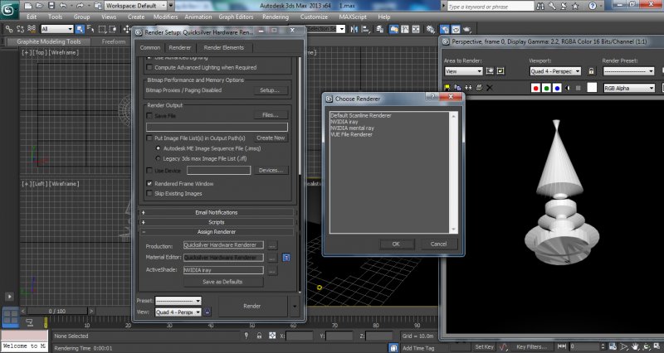The height and width of the screenshot is (353, 664).
Task: Expand the Scripts rollout
Action: (x=217, y=222)
